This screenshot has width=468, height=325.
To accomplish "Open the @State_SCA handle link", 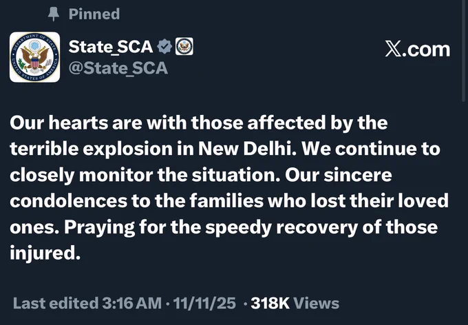I will [x=118, y=68].
